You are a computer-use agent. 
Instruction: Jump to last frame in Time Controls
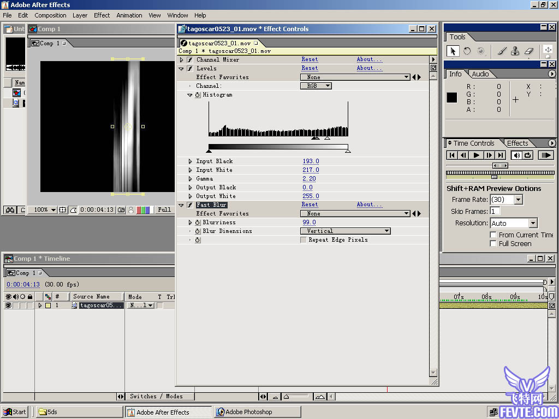tap(501, 155)
